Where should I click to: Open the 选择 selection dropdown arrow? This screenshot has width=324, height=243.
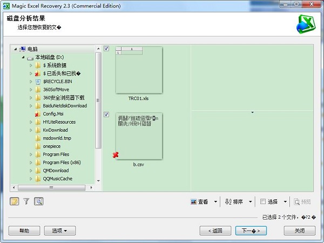[285, 201]
